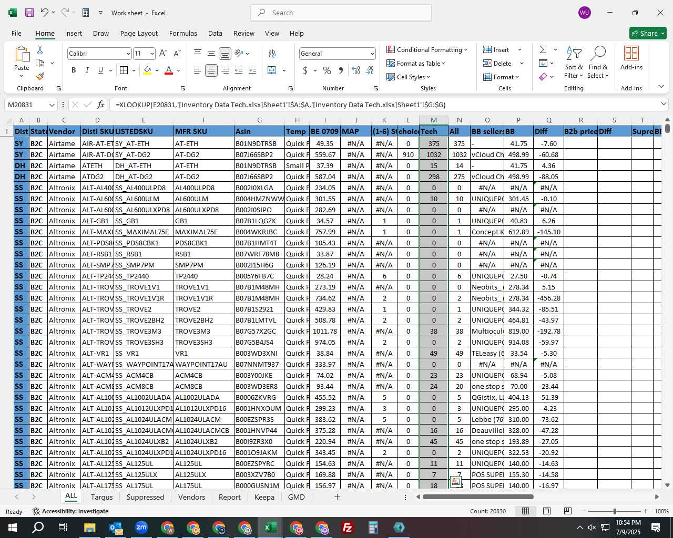Screen dimensions: 673x538
Task: Switch to Page Break Preview
Action: (x=568, y=511)
